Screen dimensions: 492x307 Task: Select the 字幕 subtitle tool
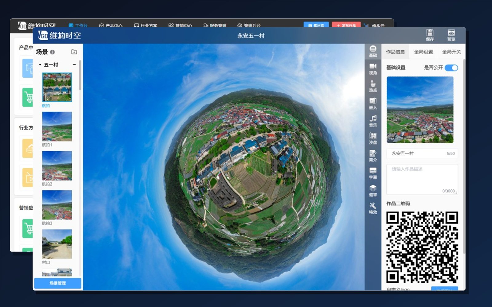(373, 173)
